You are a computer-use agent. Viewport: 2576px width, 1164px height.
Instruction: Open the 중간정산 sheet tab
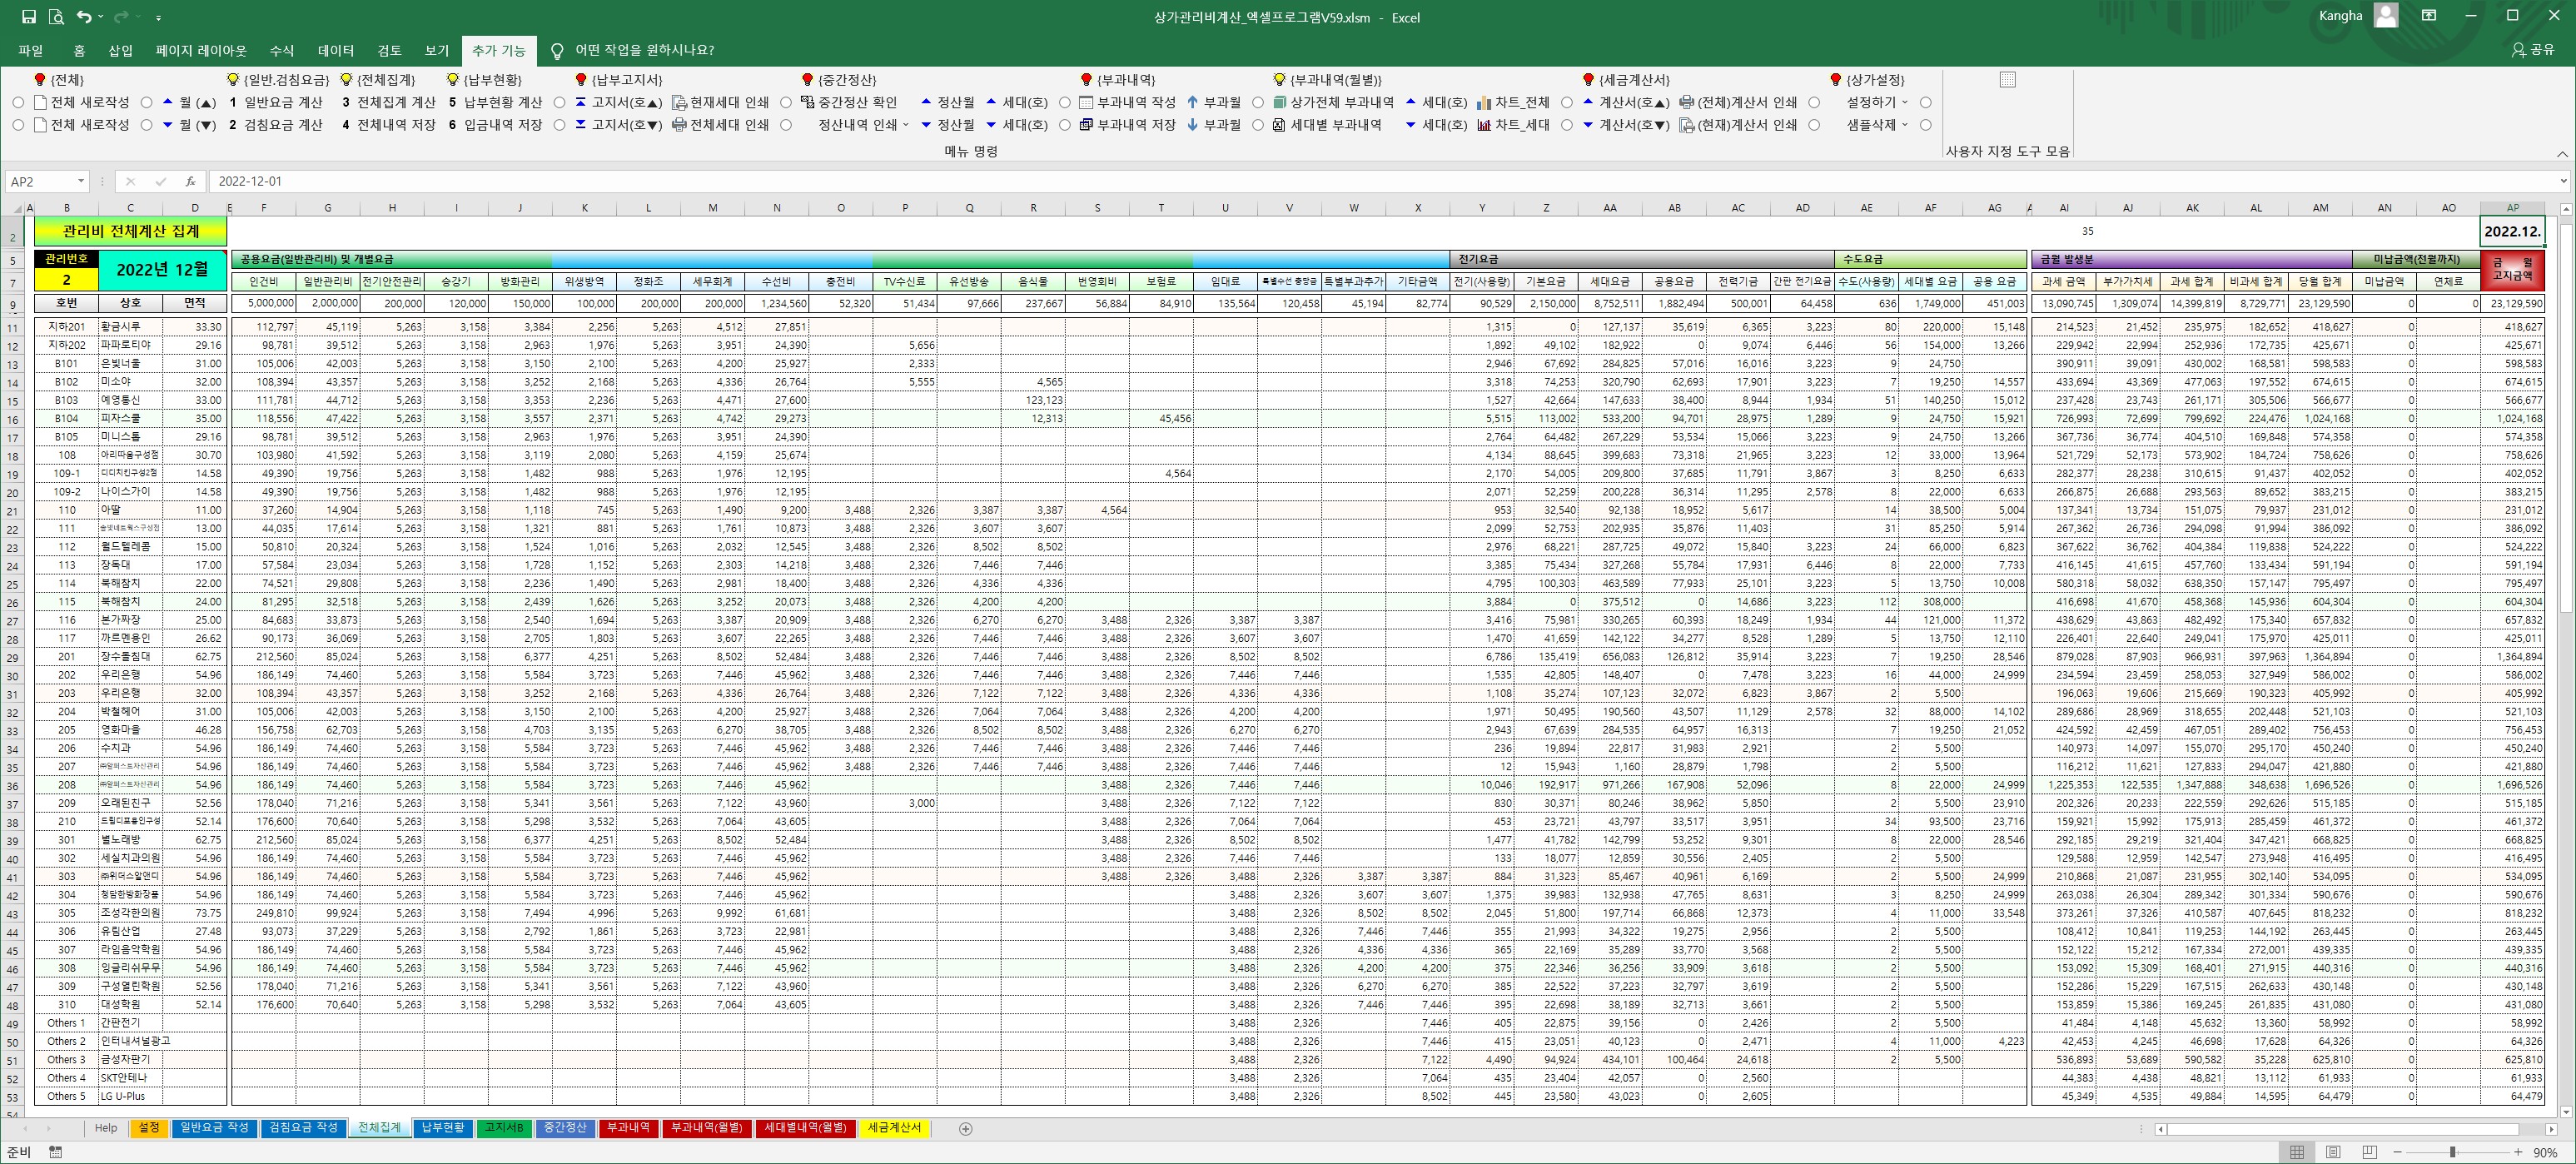point(565,1128)
